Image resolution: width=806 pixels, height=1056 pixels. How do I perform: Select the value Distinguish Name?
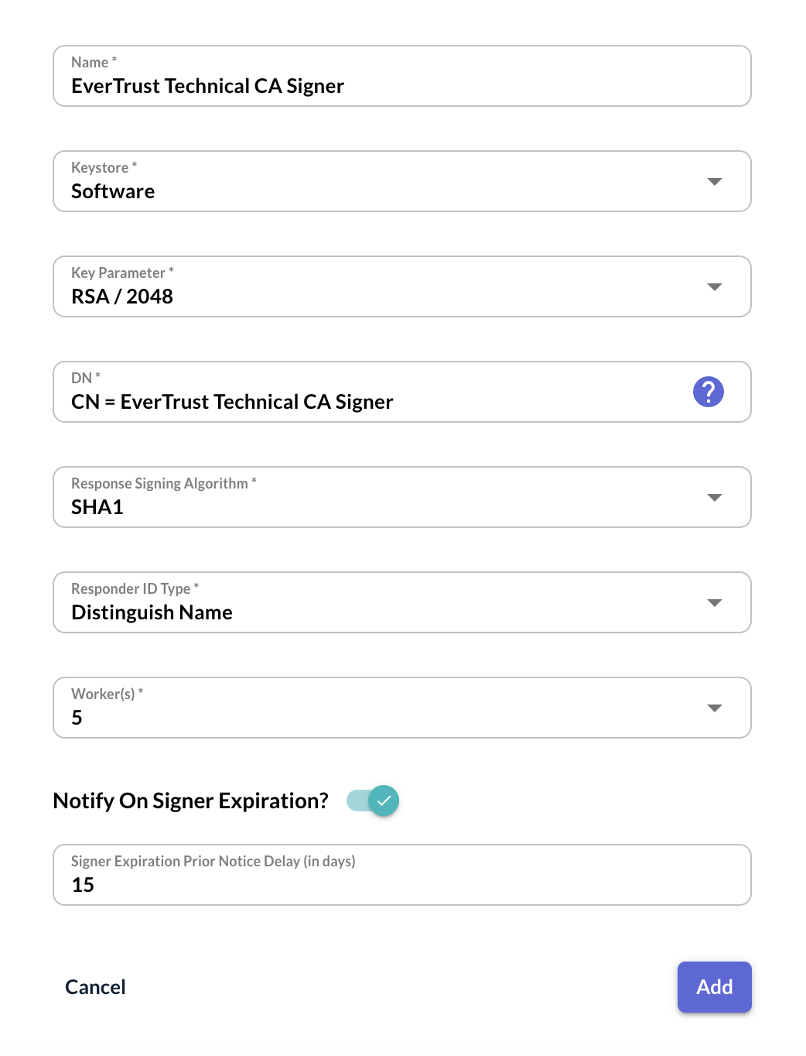(152, 612)
